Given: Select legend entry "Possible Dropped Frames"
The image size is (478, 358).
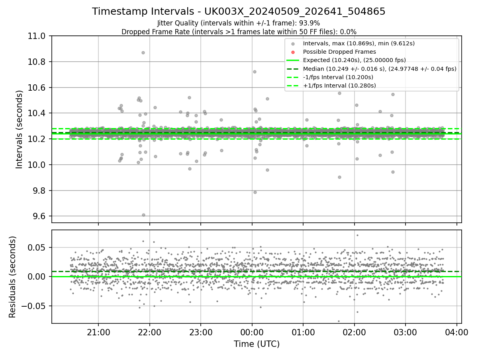Looking at the screenshot, I should pos(339,52).
